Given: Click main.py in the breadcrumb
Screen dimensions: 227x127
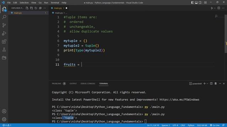Looking at the screenshot, I should click(59, 13).
